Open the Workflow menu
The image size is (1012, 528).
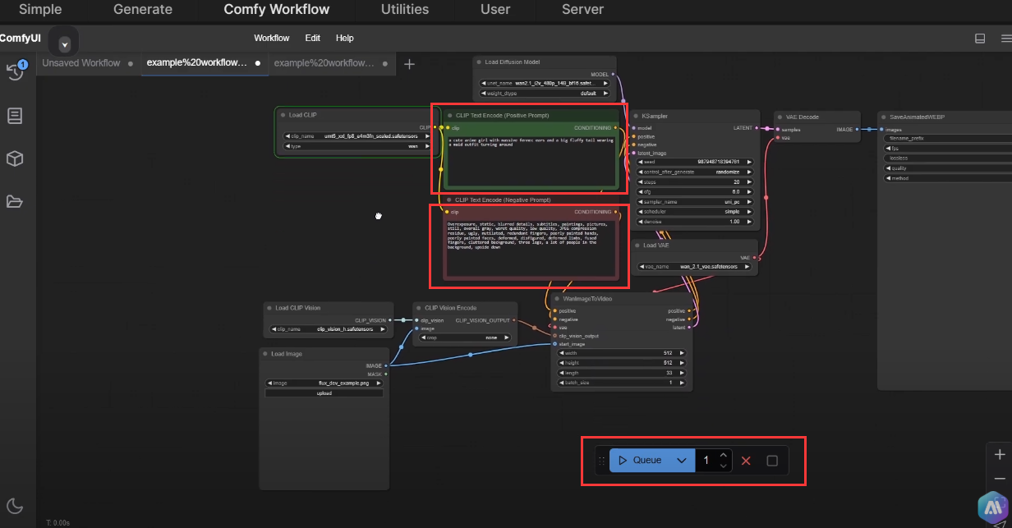tap(272, 38)
